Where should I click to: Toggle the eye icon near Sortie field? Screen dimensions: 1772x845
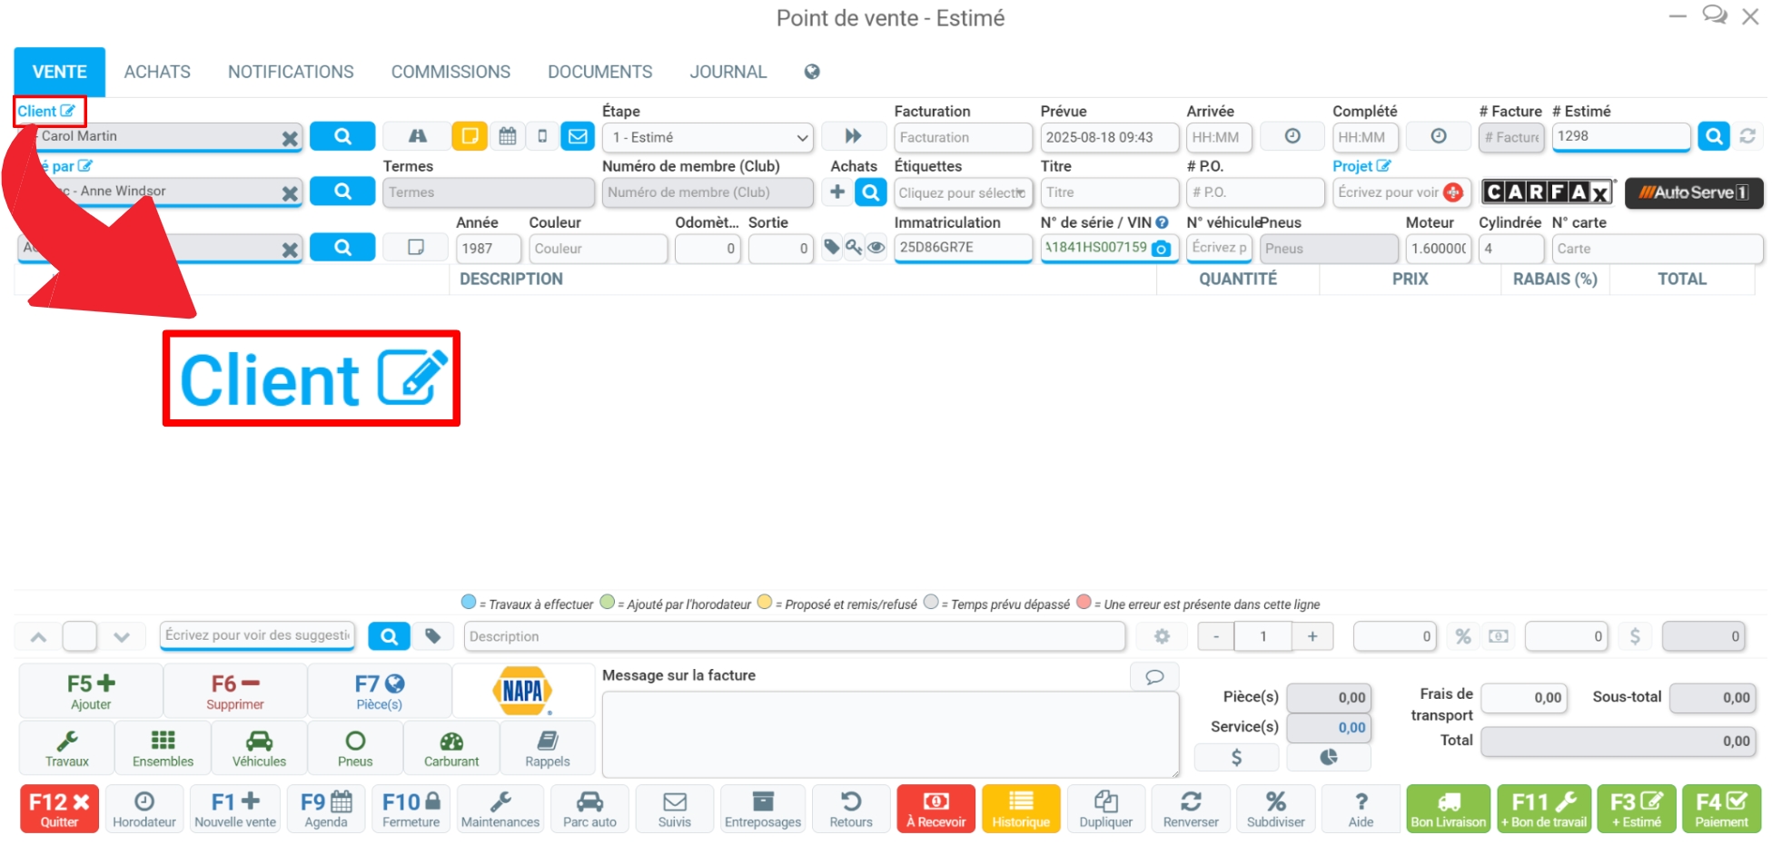click(876, 247)
